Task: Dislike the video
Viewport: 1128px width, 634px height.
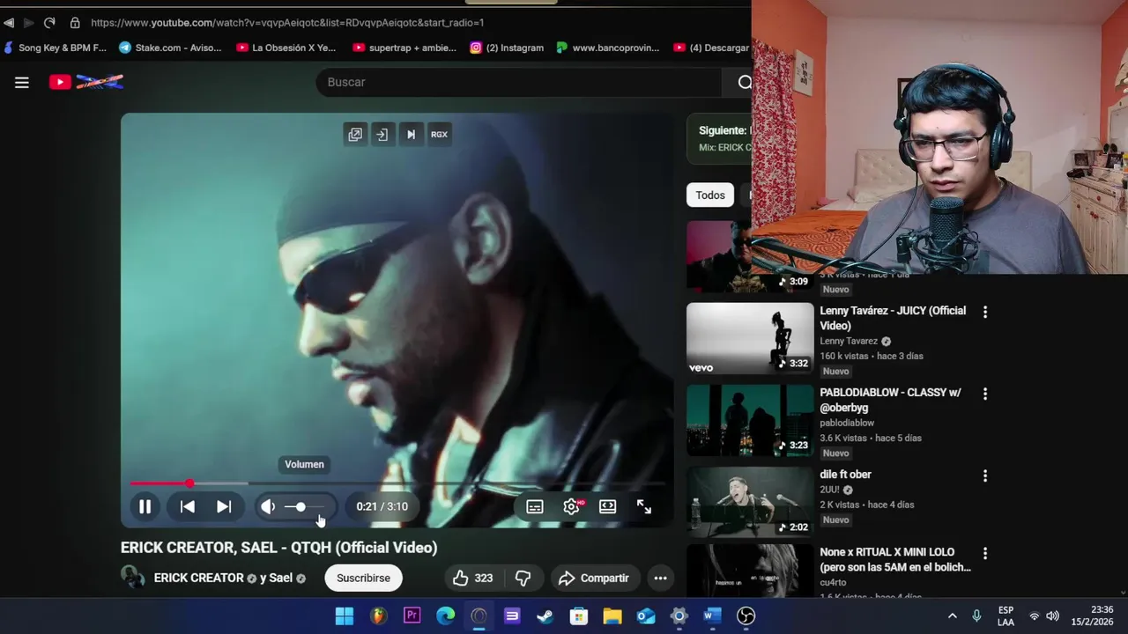Action: [x=523, y=578]
